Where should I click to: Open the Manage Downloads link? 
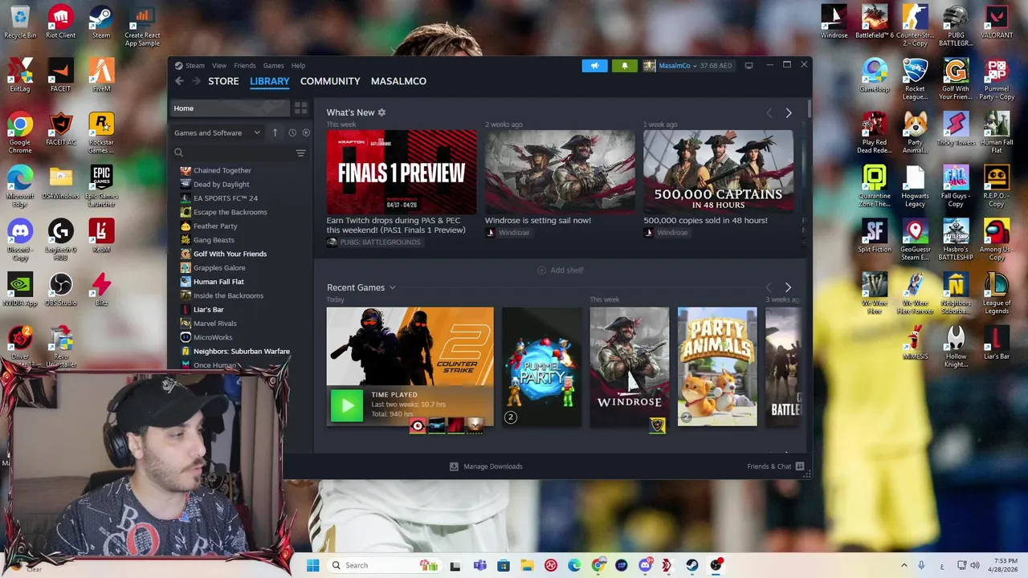(493, 466)
